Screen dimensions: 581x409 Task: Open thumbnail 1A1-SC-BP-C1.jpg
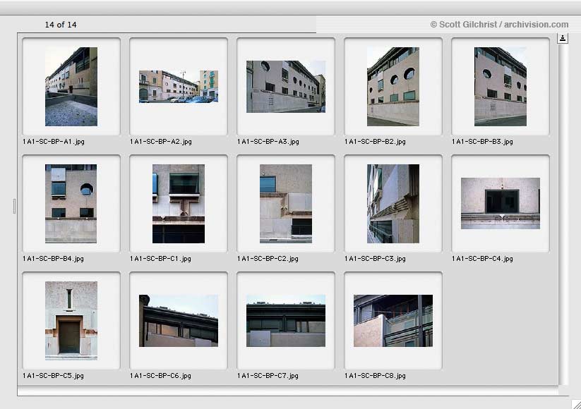pos(179,204)
